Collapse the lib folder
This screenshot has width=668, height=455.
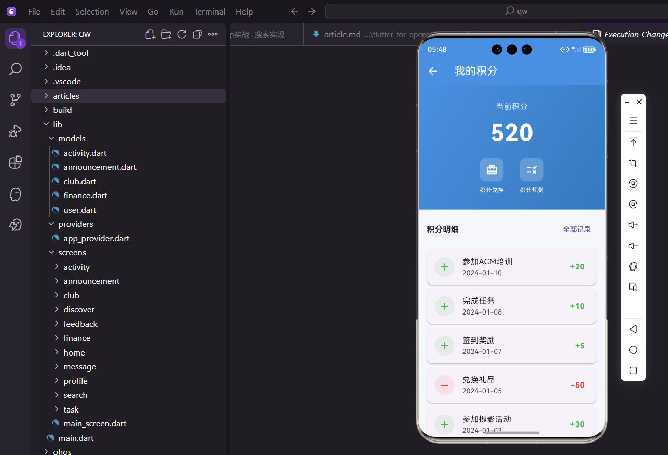[x=128, y=124]
